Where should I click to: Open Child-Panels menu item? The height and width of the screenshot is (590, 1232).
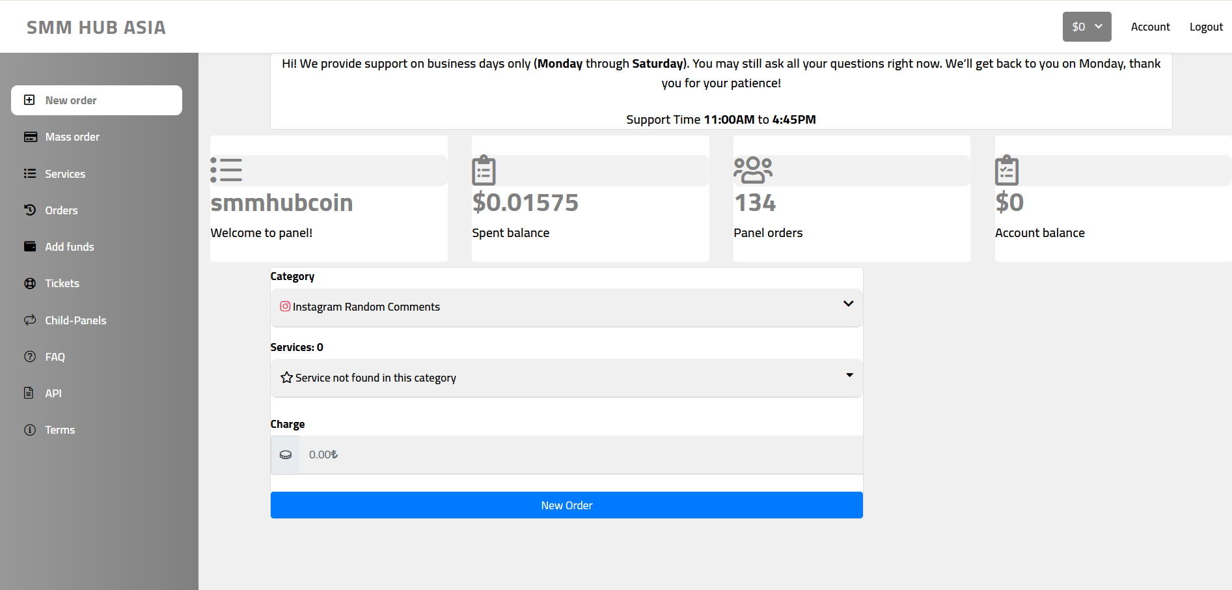pyautogui.click(x=96, y=320)
